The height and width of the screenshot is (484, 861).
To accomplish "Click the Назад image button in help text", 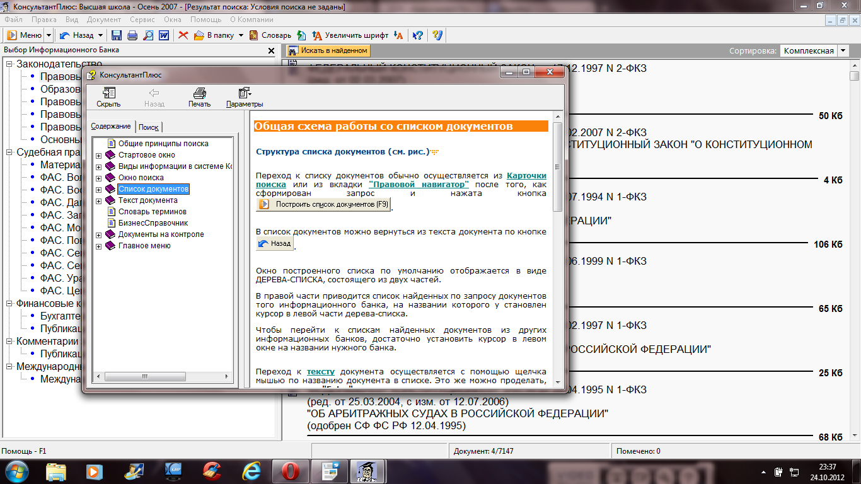I will (275, 243).
